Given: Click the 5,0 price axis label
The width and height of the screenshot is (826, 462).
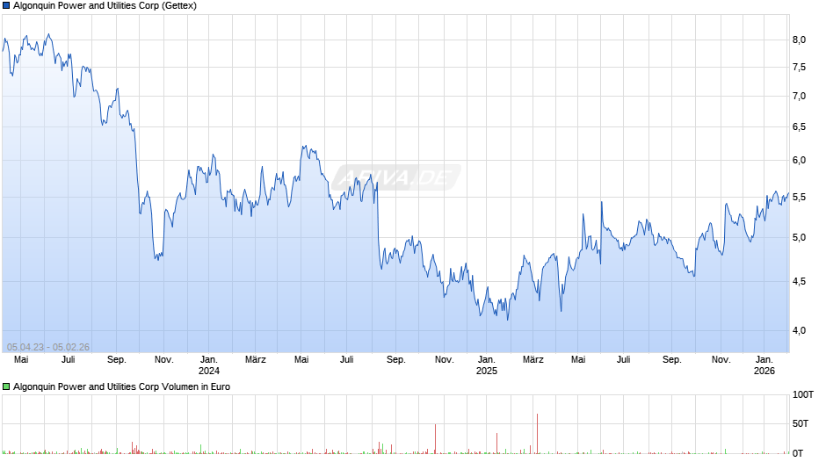Looking at the screenshot, I should click(799, 237).
